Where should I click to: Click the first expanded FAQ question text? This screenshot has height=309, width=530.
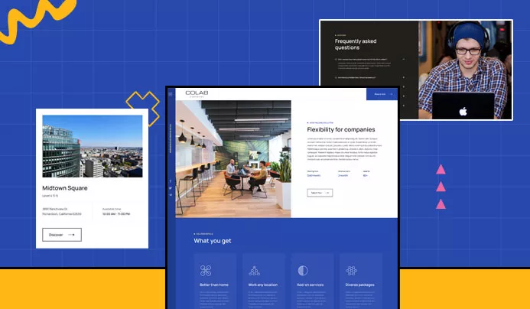(x=363, y=59)
